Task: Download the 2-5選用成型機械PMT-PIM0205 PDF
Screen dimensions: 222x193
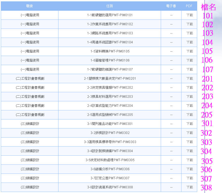Action: pos(189,115)
